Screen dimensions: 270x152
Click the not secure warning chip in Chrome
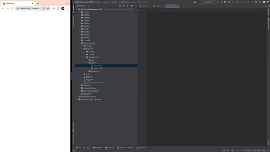point(23,8)
